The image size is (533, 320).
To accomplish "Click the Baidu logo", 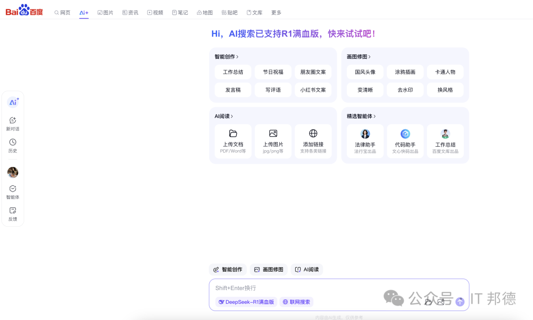I will click(24, 10).
